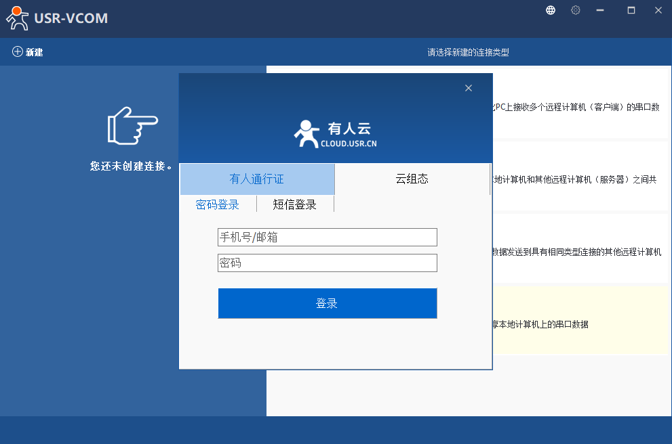The height and width of the screenshot is (444, 672).
Task: Click the USR-VCOM logo icon
Action: tap(18, 18)
